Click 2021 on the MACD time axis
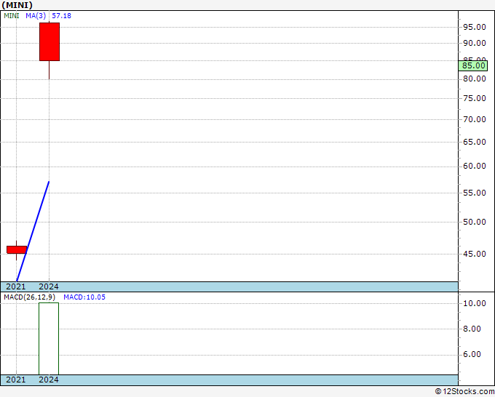Image resolution: width=495 pixels, height=397 pixels. pyautogui.click(x=16, y=380)
